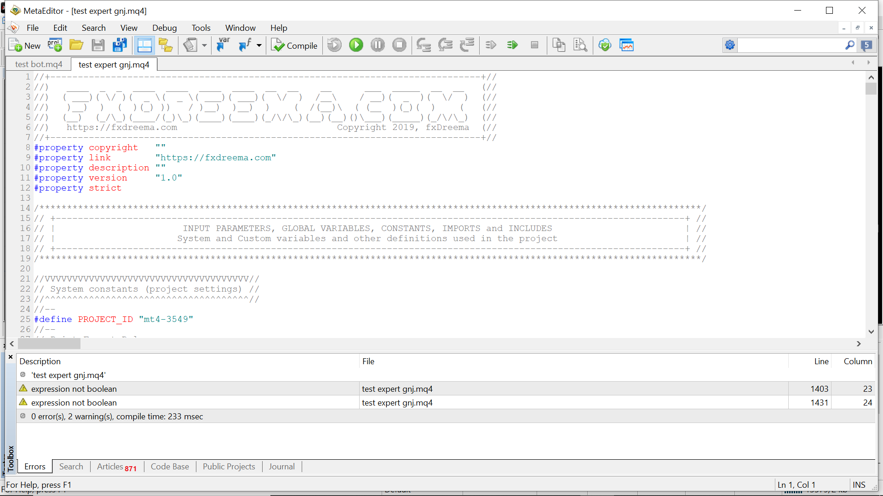Switch to Errors tab
Screen dimensions: 883x496
(x=35, y=467)
